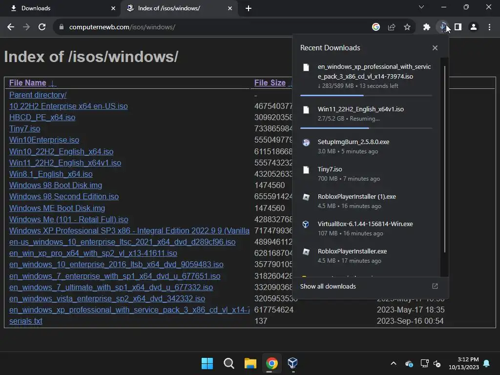Open the side panel button
The image size is (500, 375).
click(458, 27)
